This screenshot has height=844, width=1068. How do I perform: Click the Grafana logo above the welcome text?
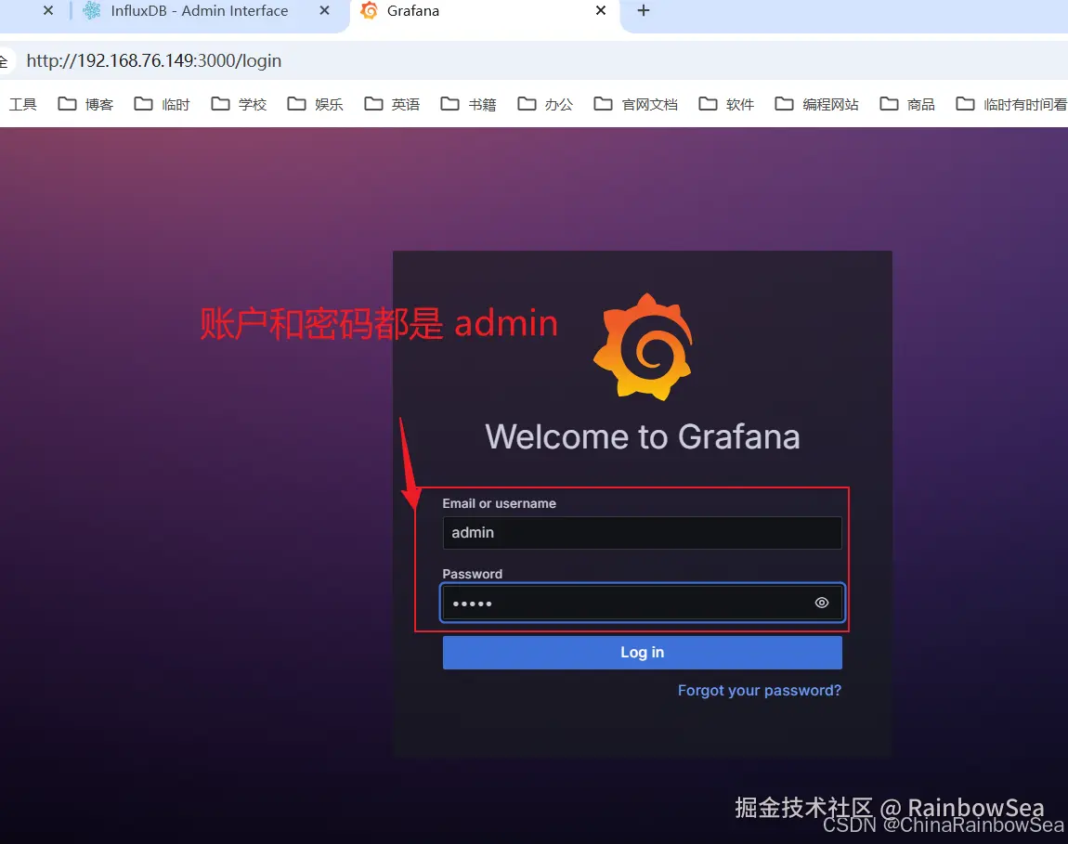point(643,346)
